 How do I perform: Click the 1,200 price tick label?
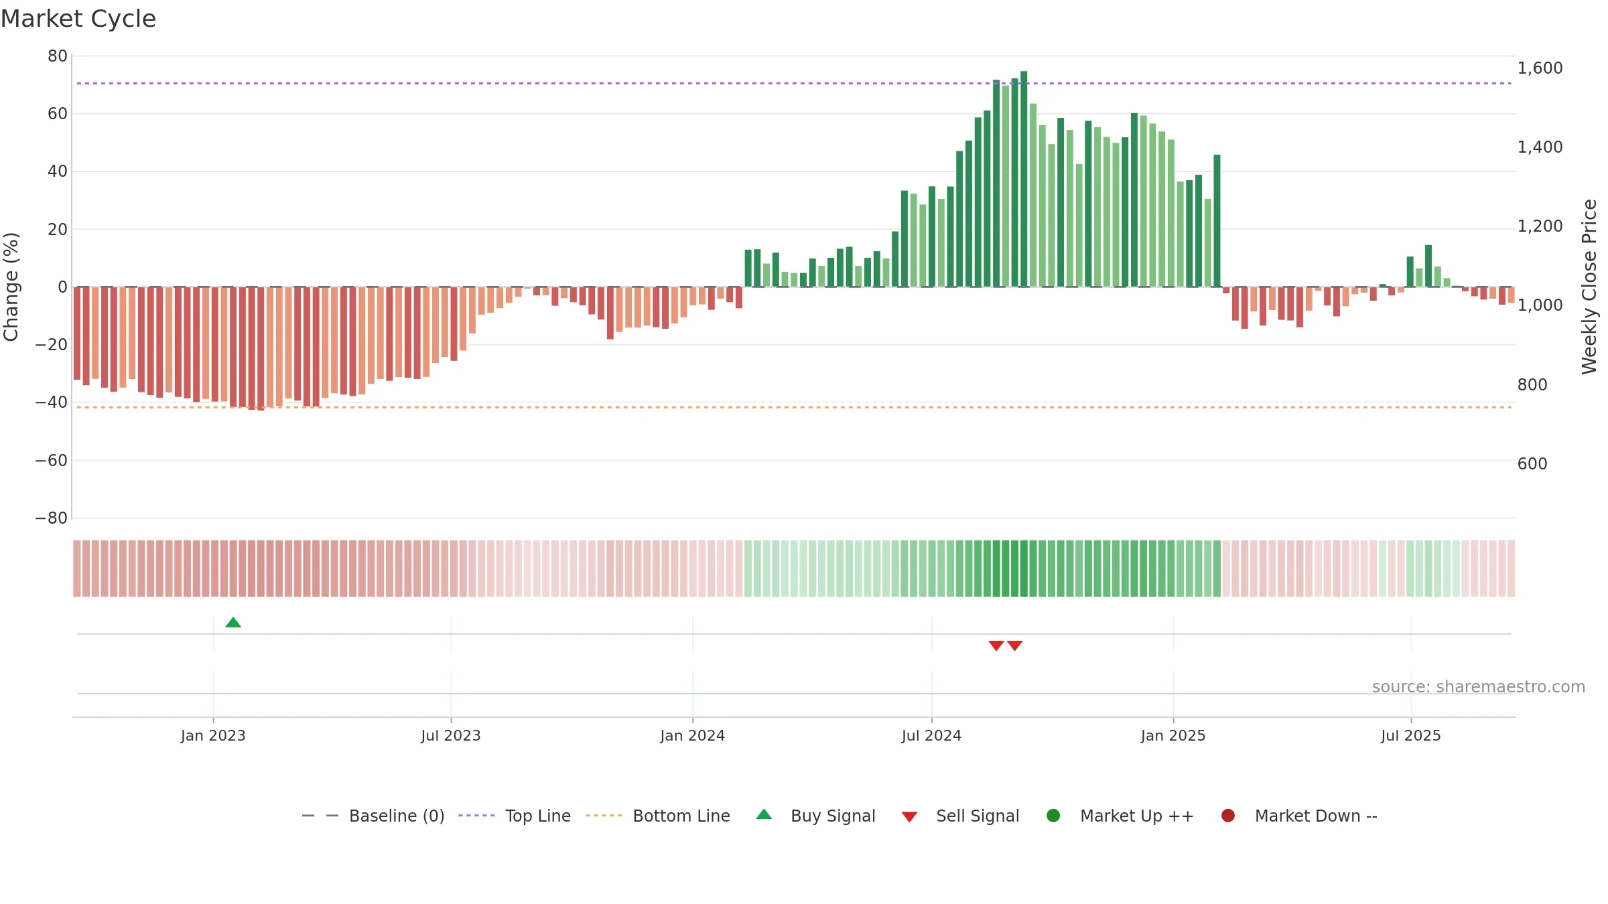tap(1540, 226)
